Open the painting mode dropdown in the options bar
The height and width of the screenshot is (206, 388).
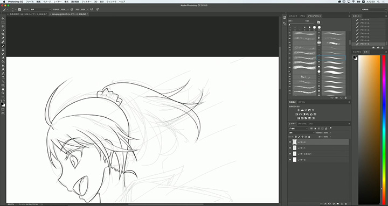(x=40, y=9)
